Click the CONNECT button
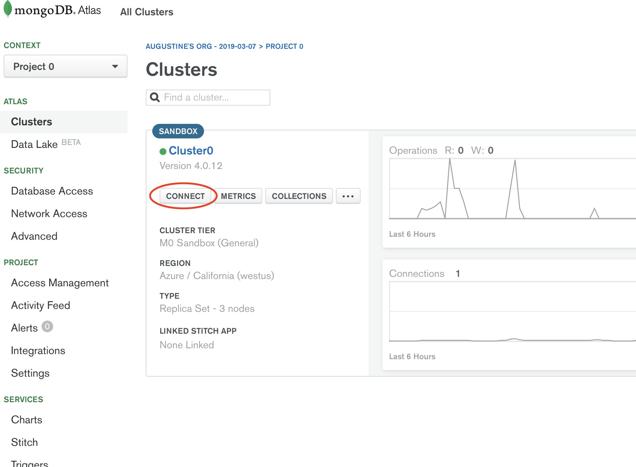 click(x=185, y=196)
